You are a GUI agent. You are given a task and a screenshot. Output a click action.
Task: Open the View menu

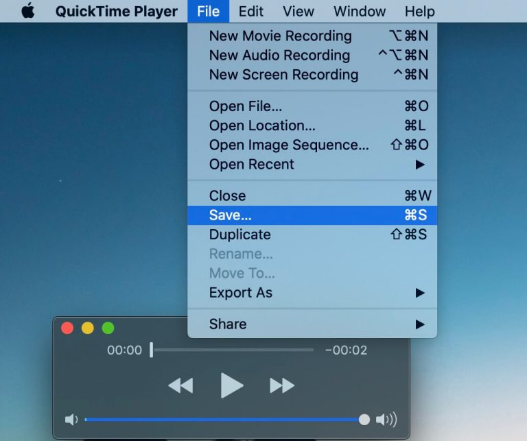298,12
